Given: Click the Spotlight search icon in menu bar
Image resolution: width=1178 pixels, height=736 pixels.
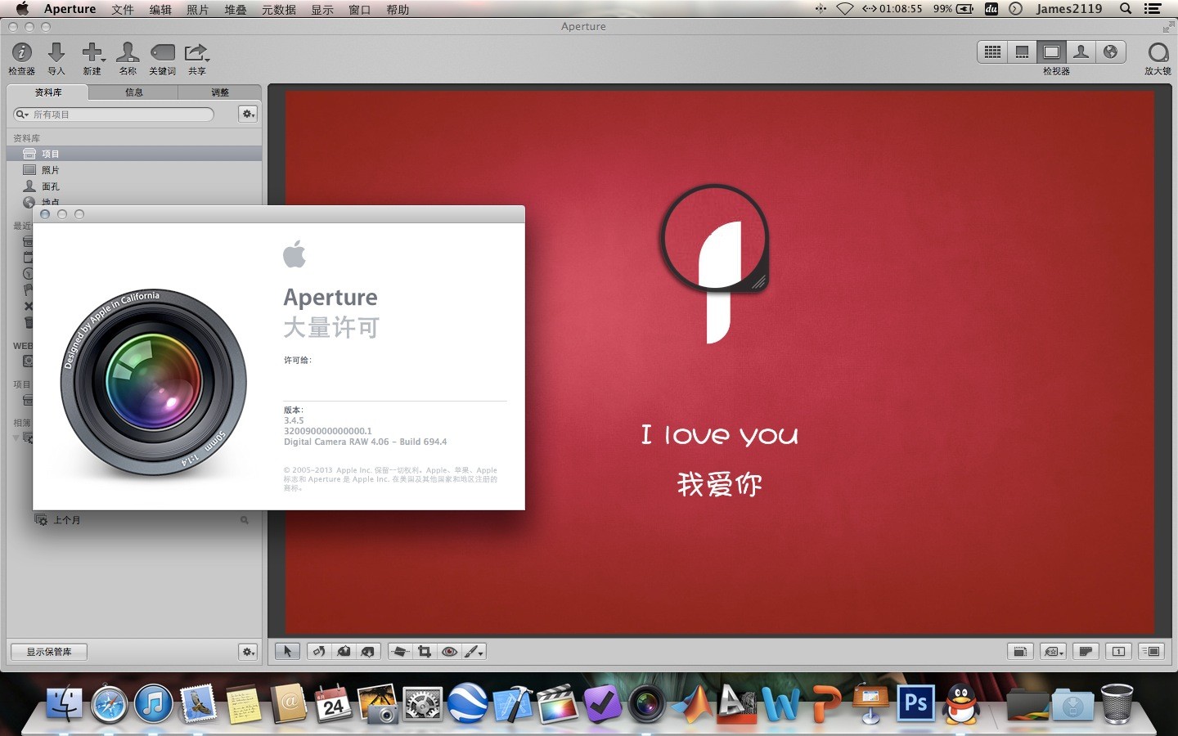Looking at the screenshot, I should click(x=1126, y=9).
